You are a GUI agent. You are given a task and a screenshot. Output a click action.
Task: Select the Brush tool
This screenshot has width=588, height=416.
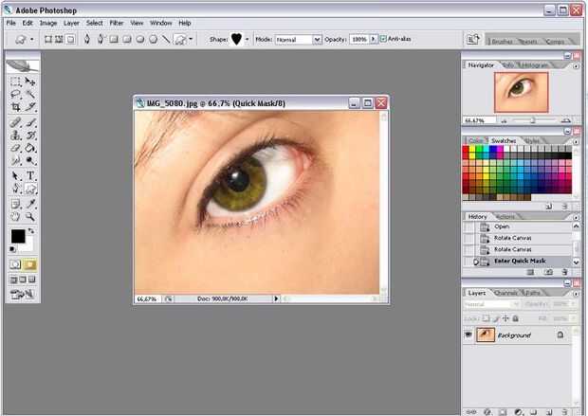coord(30,122)
